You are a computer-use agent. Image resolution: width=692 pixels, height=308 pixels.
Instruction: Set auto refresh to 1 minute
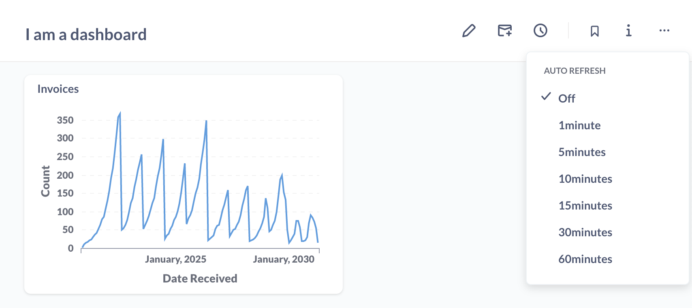click(579, 125)
